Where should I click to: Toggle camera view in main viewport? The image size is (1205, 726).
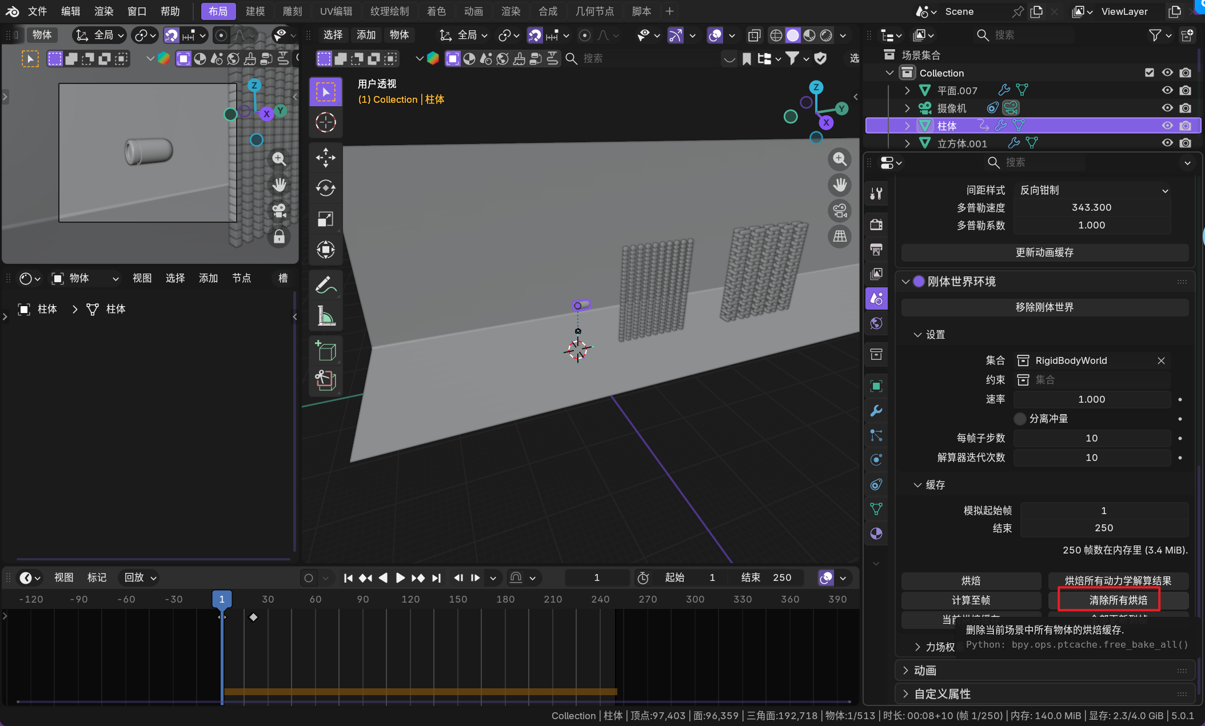tap(840, 211)
